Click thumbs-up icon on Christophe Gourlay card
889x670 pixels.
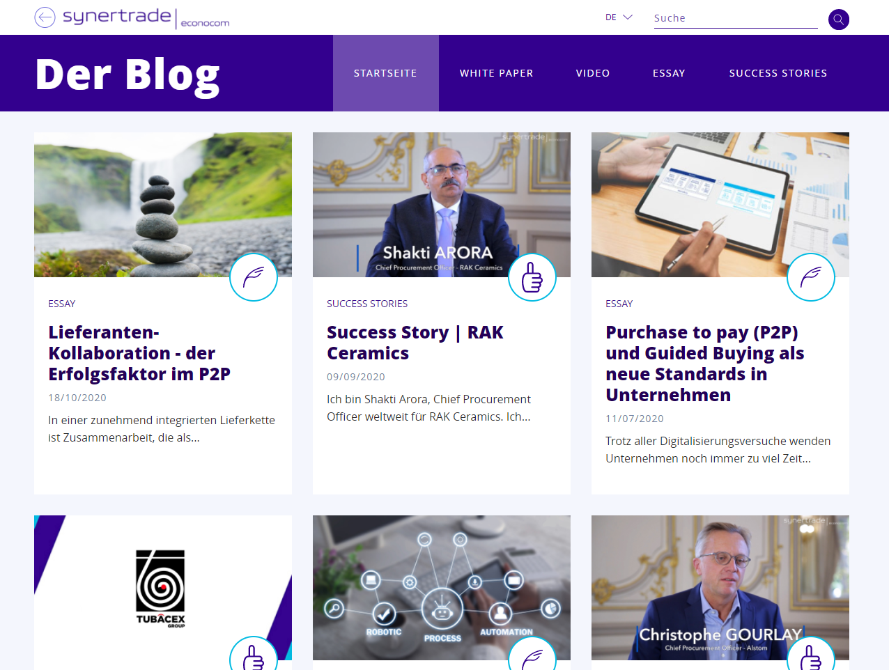coord(811,653)
